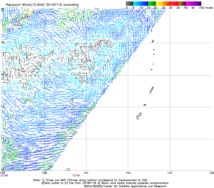
Task: Click the 20 latitude axis label
Action: tap(2, 10)
